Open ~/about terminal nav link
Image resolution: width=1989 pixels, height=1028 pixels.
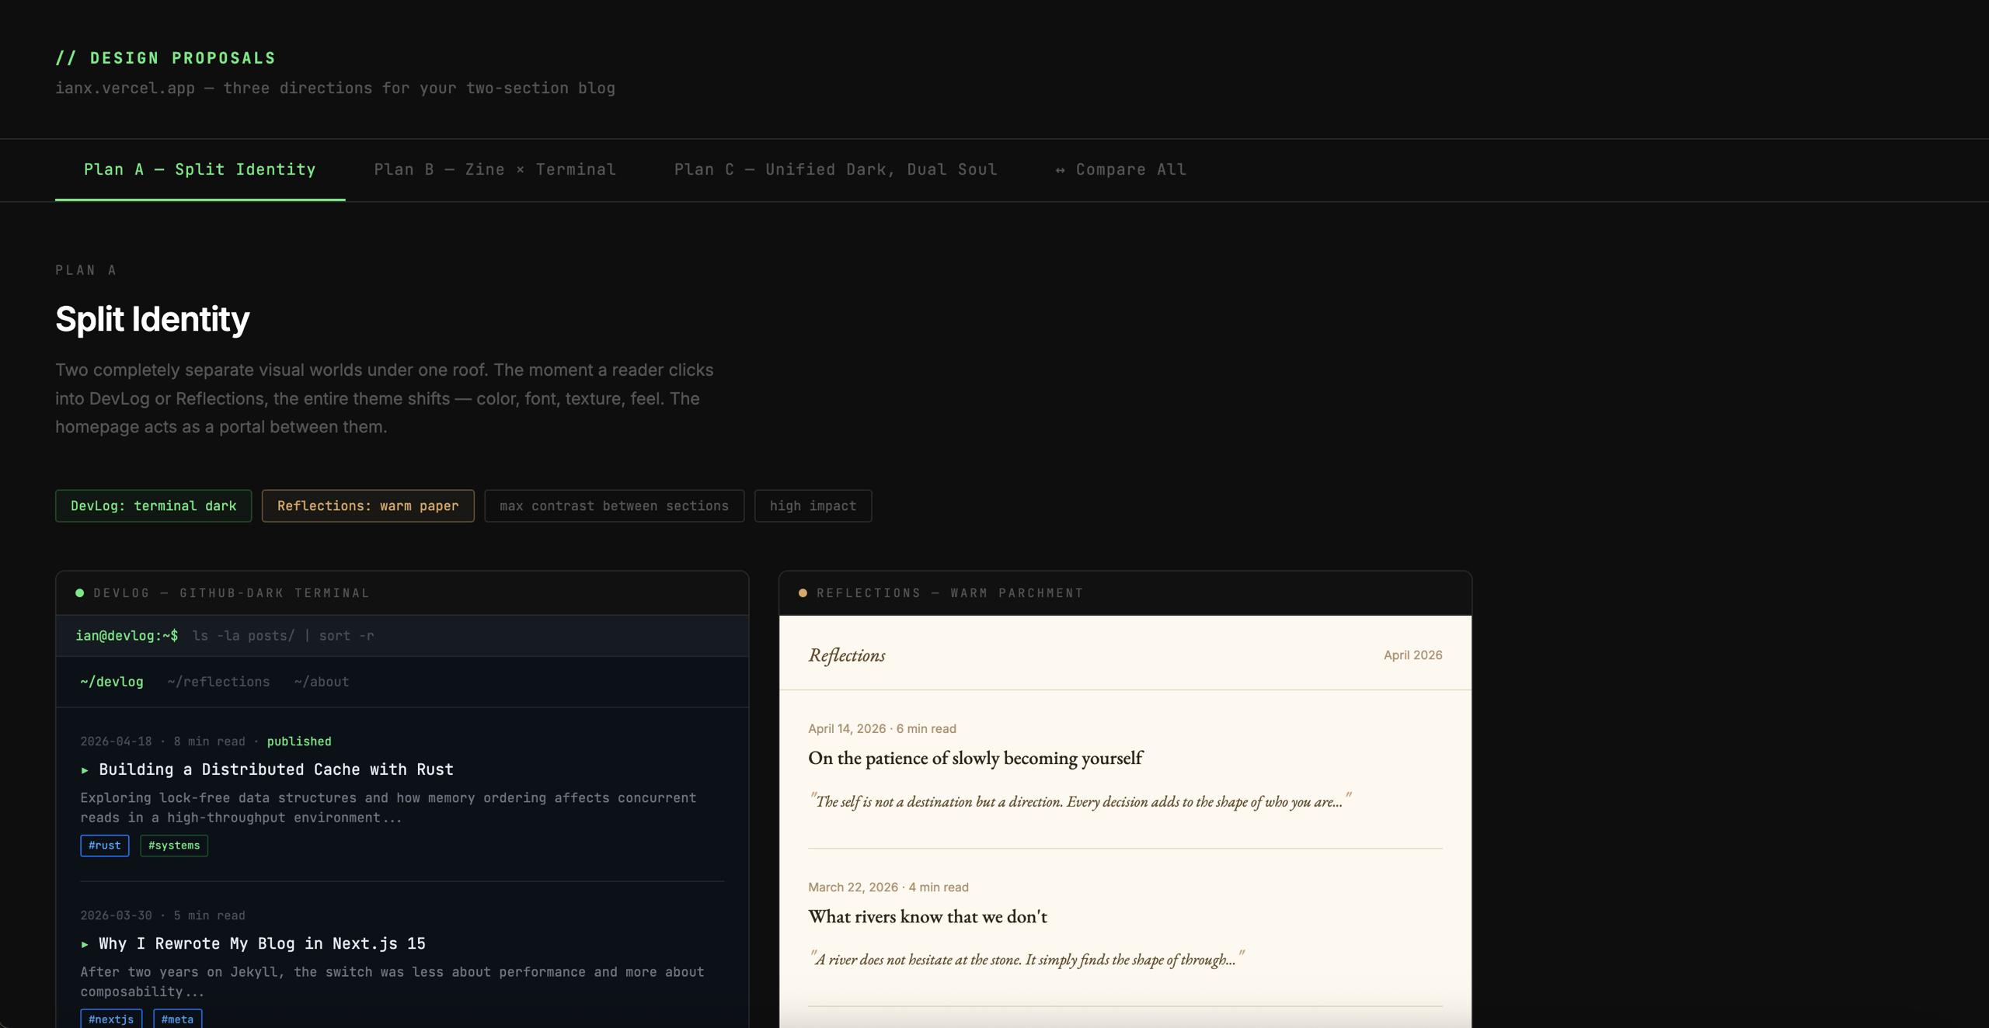[322, 682]
